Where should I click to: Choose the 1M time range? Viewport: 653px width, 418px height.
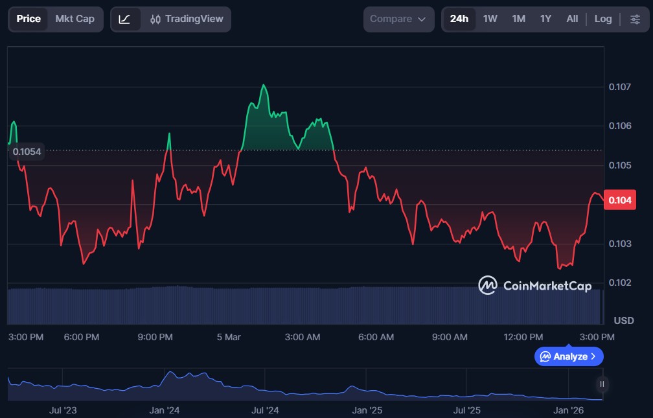click(518, 19)
